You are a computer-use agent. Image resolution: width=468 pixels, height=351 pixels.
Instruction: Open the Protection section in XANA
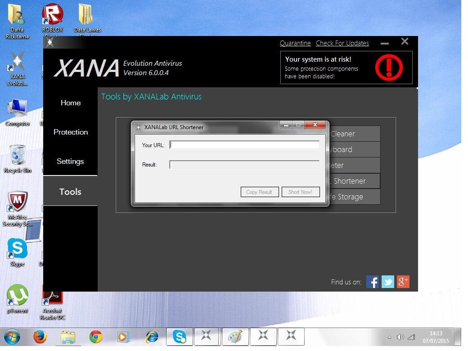(71, 132)
